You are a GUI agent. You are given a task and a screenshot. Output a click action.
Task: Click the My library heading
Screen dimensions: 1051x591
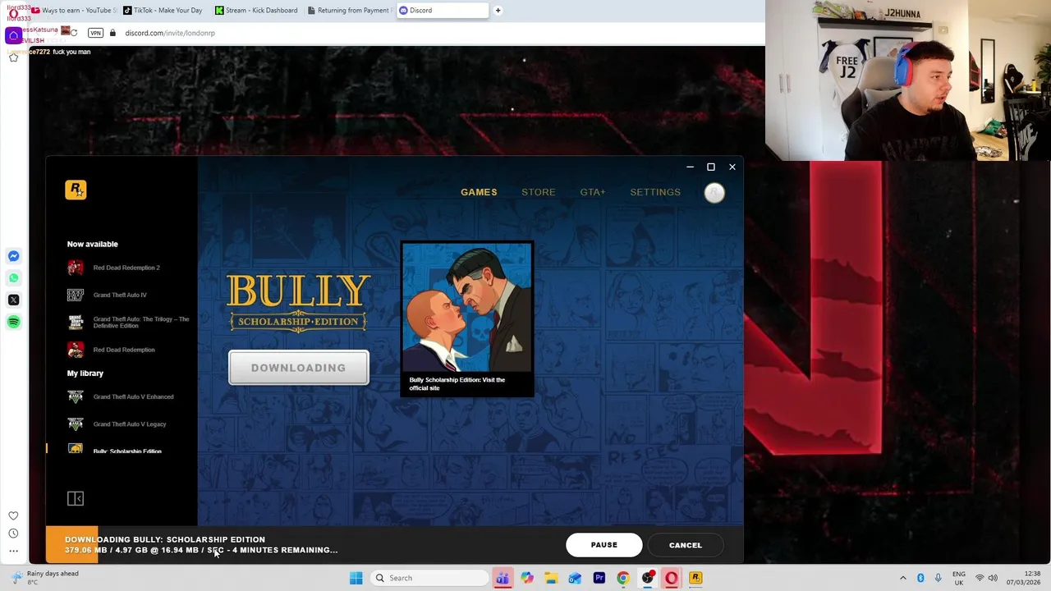(x=85, y=373)
